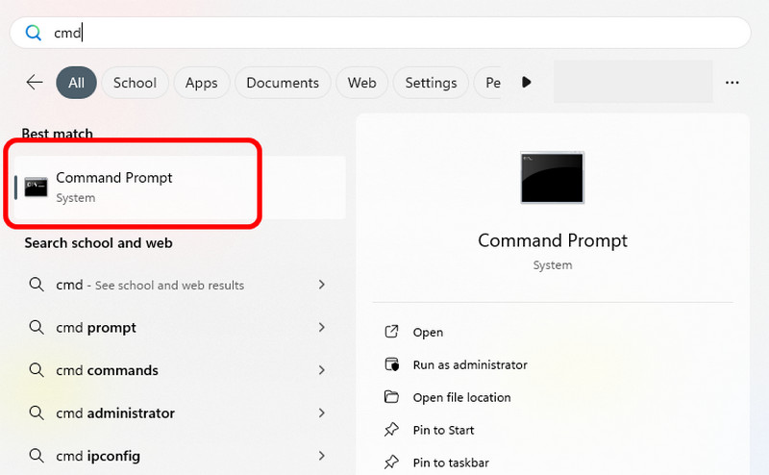Screen dimensions: 769x475
Task: Switch to the Settings filter tab
Action: coord(431,83)
